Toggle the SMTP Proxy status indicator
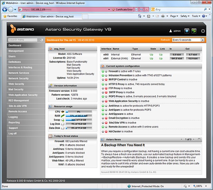 click(104, 92)
